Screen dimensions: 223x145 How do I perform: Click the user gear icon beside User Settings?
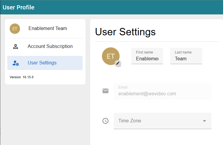click(16, 63)
